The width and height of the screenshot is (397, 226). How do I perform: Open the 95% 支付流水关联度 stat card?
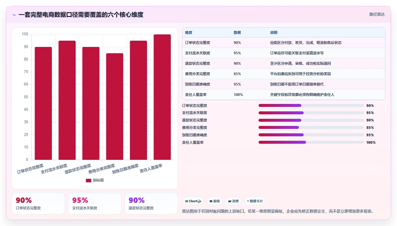95,203
